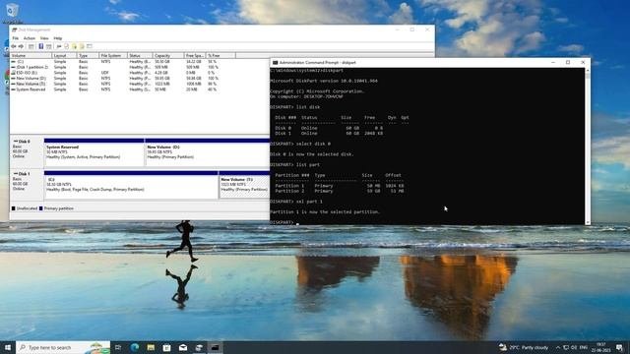Viewport: 630px width, 354px height.
Task: Click the 'list part' command line
Action: (x=295, y=165)
